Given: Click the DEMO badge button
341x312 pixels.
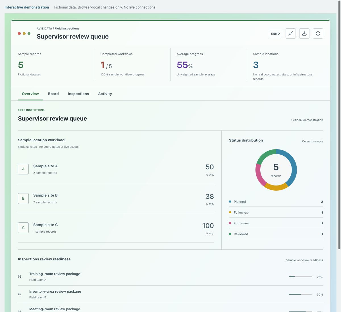Looking at the screenshot, I should [275, 33].
